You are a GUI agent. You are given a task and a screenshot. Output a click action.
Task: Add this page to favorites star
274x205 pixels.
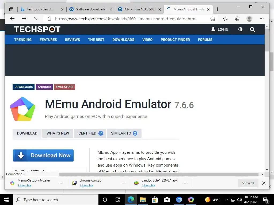coord(212,19)
